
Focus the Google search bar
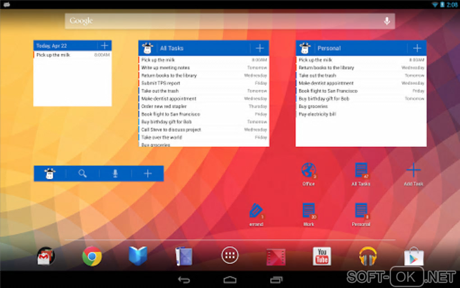pos(230,21)
